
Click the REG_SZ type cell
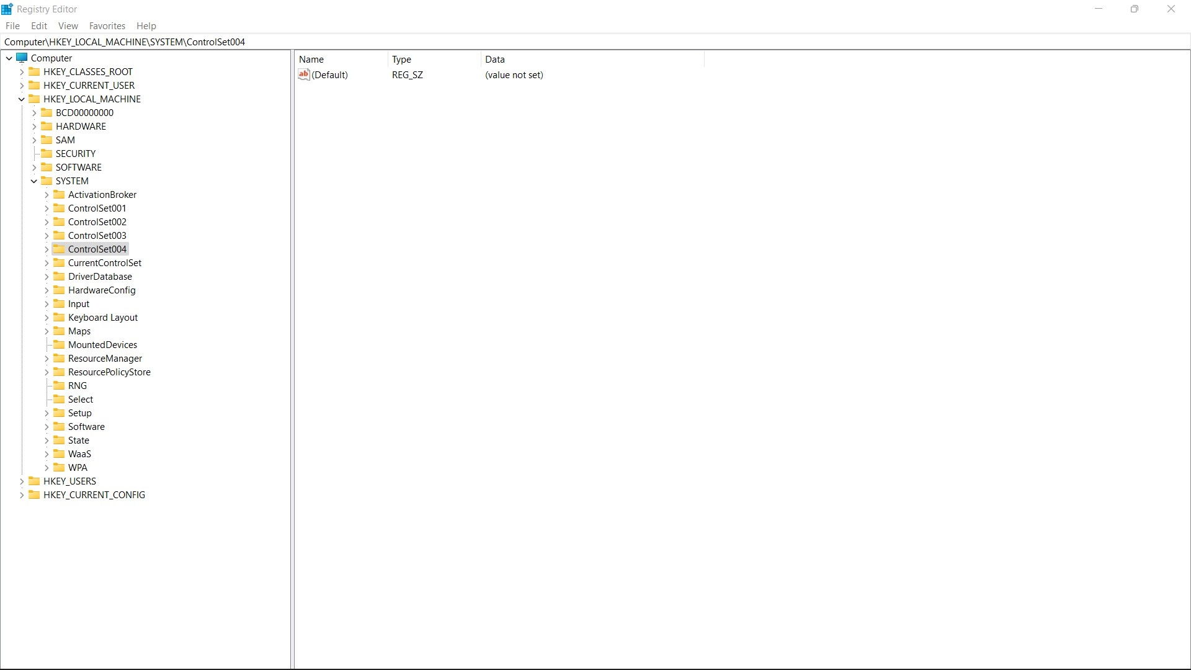click(408, 74)
